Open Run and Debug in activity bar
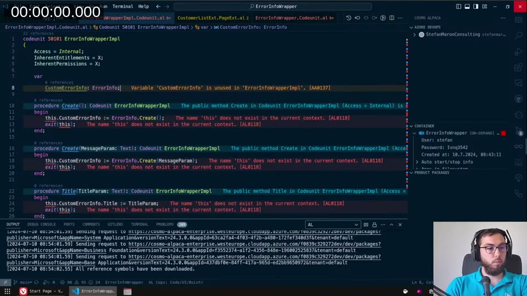This screenshot has width=527, height=296. pyautogui.click(x=518, y=52)
